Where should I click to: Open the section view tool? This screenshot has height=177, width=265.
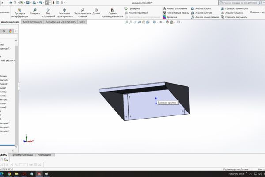point(139,22)
